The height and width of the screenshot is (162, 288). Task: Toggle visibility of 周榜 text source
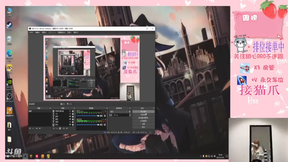tap(70, 122)
